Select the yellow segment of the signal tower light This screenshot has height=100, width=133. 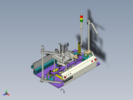[x=81, y=19]
